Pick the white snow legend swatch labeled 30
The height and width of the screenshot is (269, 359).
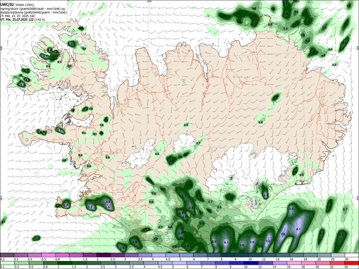tap(351, 255)
